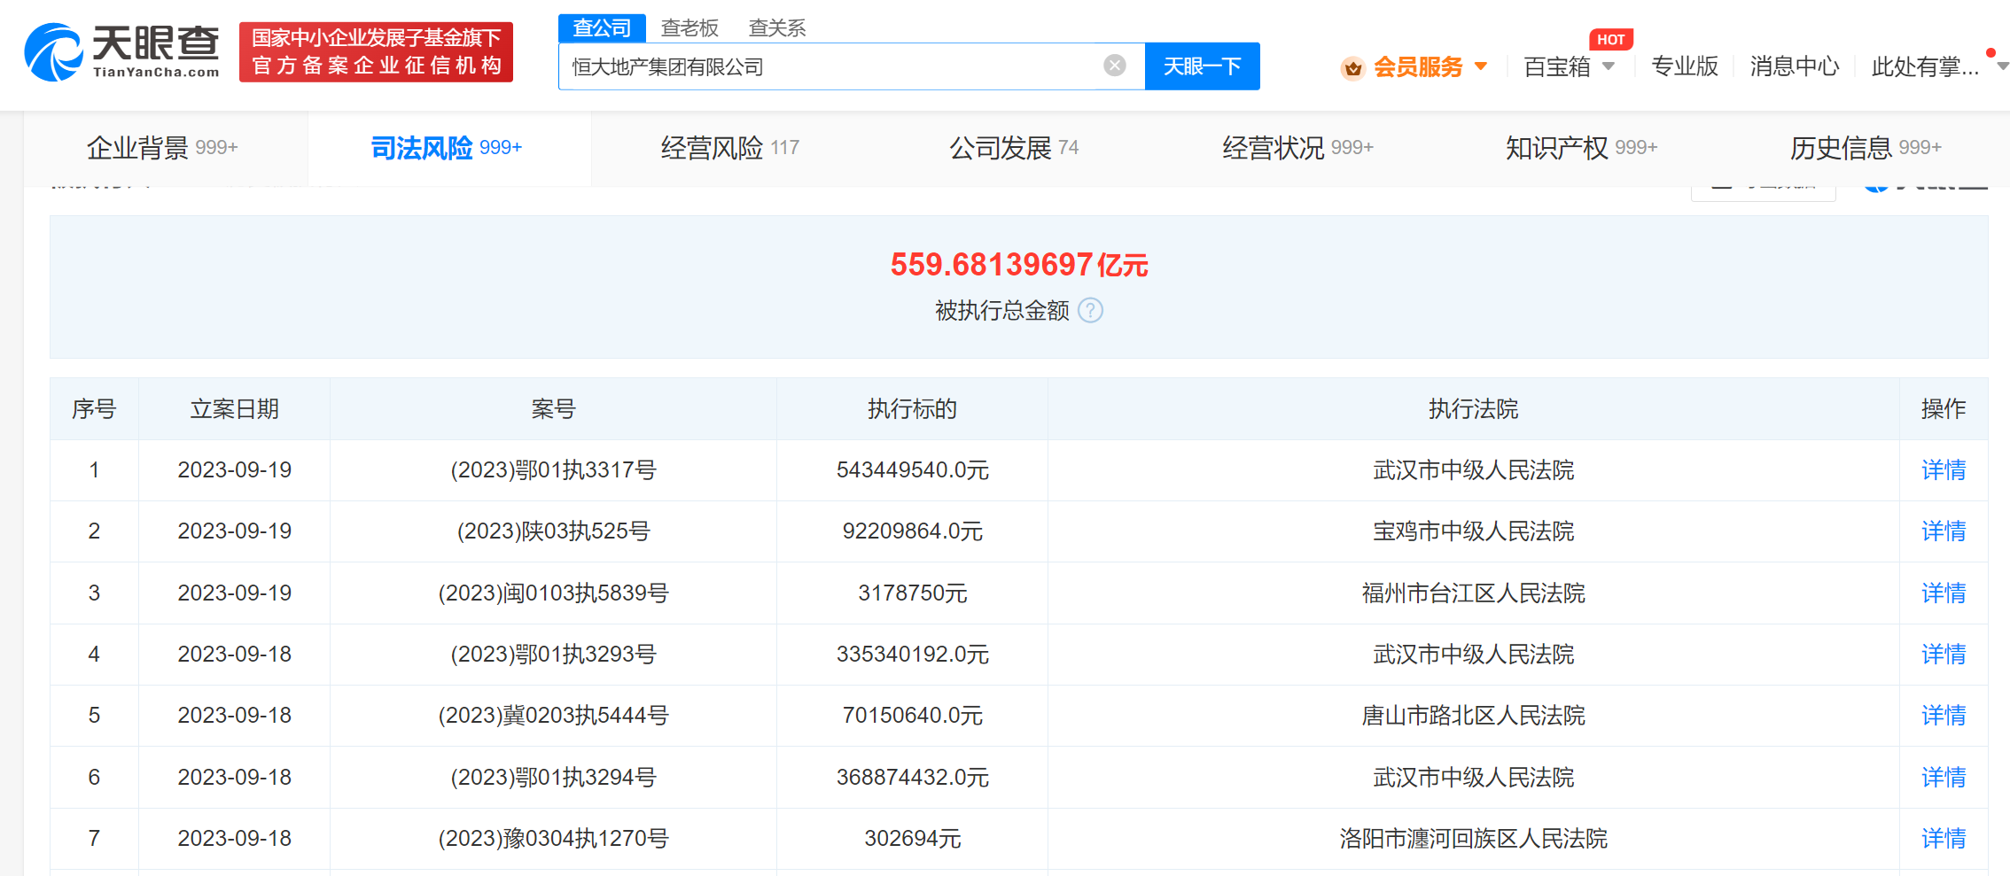
Task: Click the 执行法院 column header
Action: (1473, 409)
